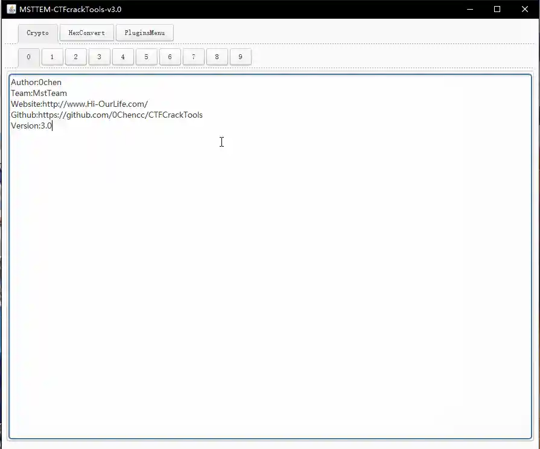The width and height of the screenshot is (540, 449).
Task: Select numbered tab 9
Action: [240, 57]
